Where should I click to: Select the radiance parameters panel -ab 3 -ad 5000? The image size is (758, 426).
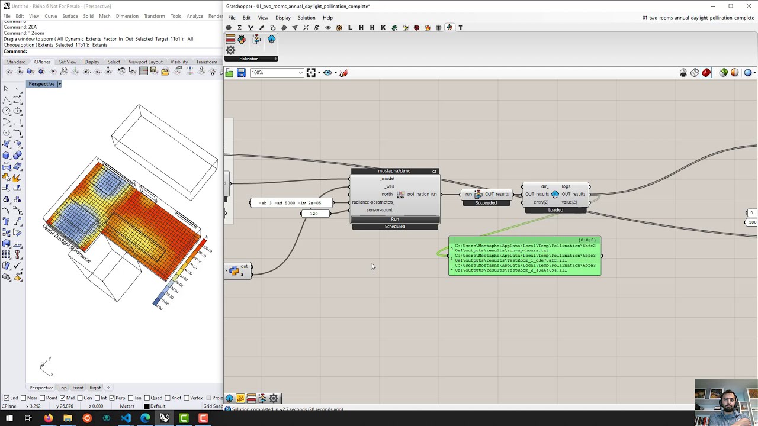point(291,203)
